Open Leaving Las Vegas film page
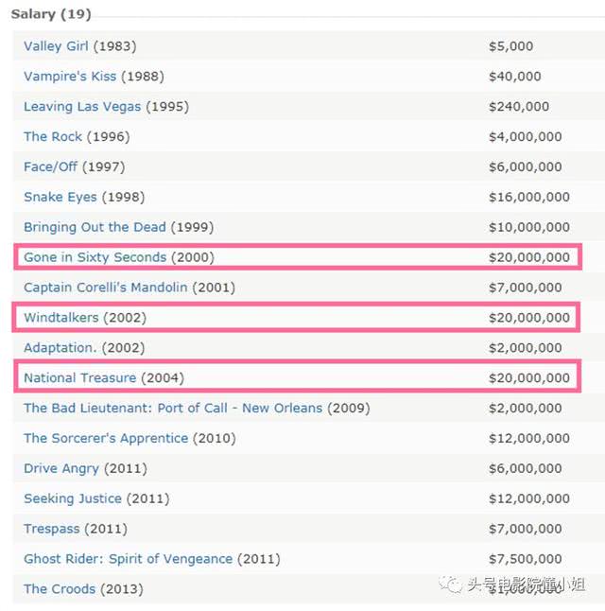 coord(83,107)
